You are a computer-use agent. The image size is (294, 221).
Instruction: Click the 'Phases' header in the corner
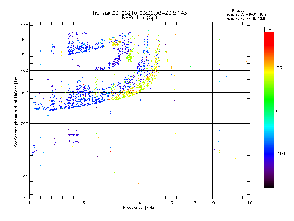238,11
